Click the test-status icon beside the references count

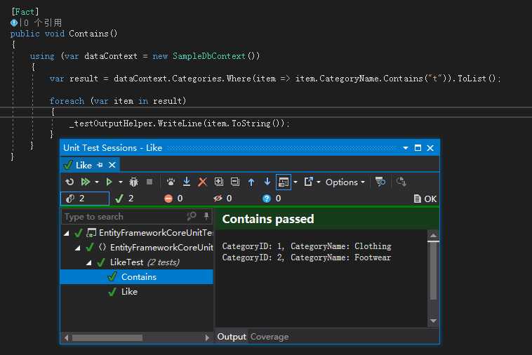click(x=14, y=22)
